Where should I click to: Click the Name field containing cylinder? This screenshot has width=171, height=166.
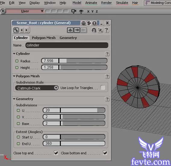67,45
